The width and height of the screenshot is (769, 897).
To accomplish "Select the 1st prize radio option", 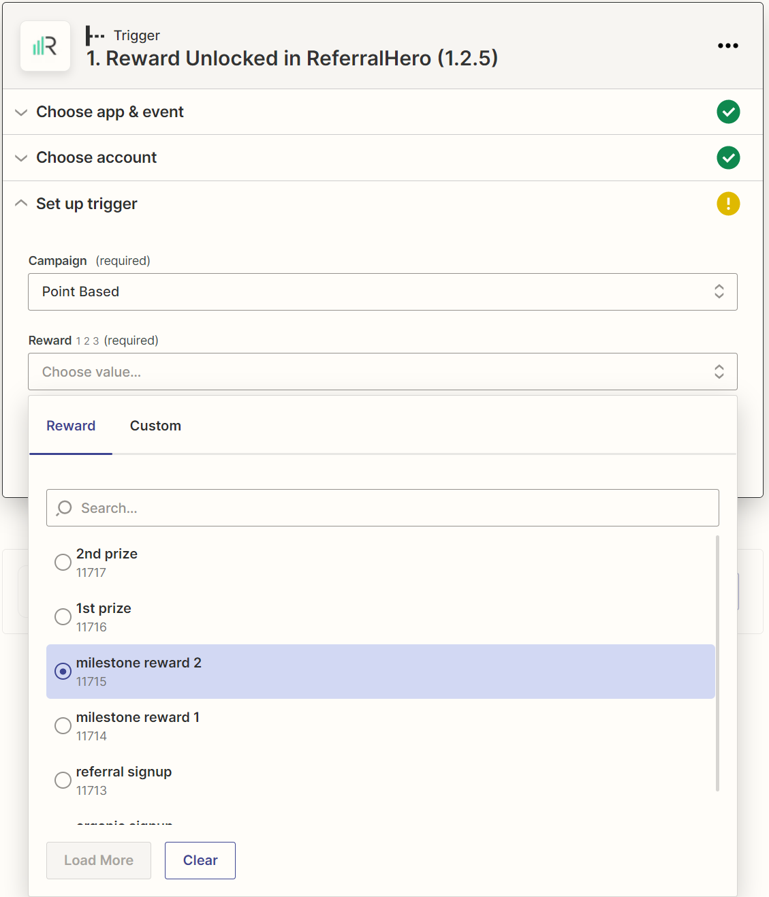I will coord(63,616).
